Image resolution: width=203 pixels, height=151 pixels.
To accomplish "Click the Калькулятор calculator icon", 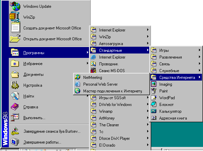I will point(154,111).
